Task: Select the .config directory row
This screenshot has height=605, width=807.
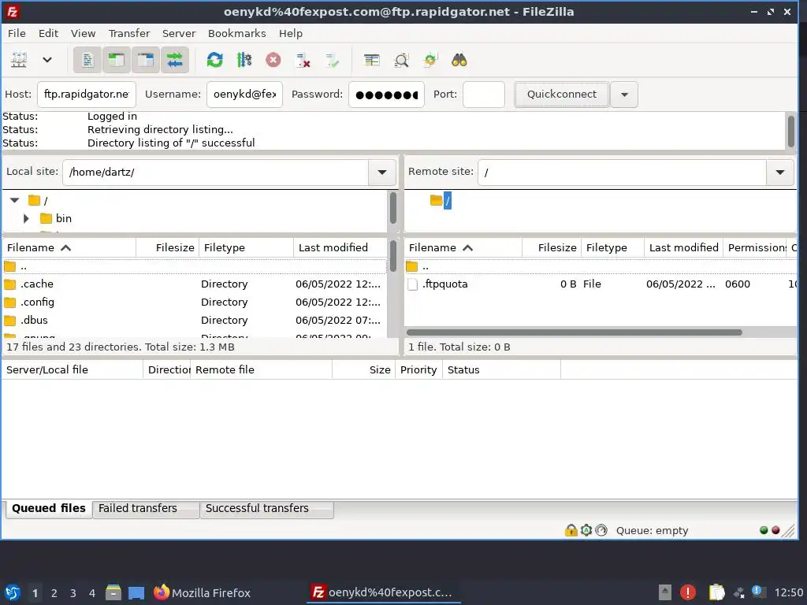Action: tap(194, 302)
